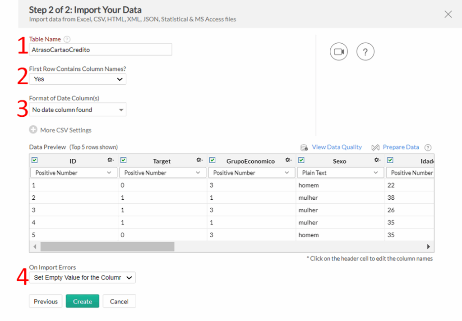
Task: Open settings gear for Sexo column
Action: coord(378,160)
